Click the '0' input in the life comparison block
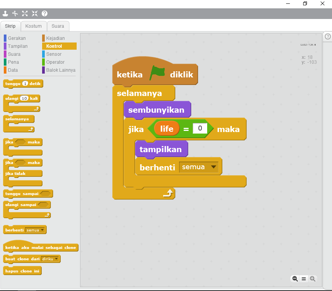This screenshot has width=332, height=291. point(200,129)
